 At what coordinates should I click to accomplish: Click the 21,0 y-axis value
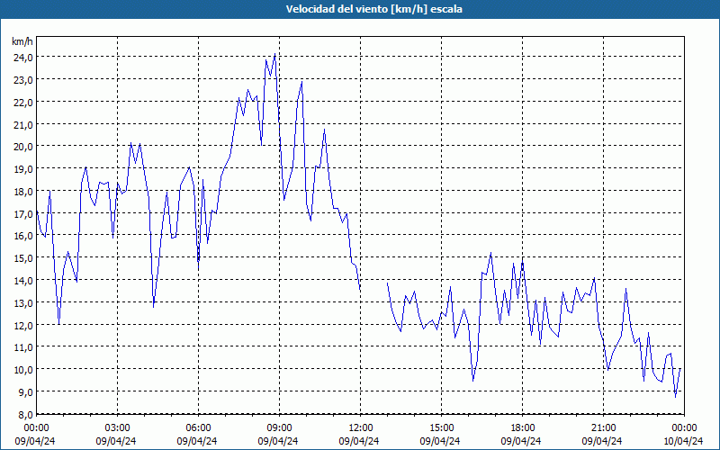(23, 124)
